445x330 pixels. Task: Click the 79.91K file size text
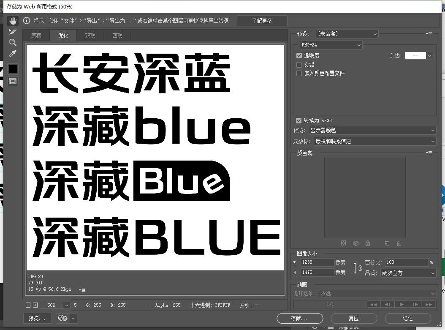[x=36, y=283]
